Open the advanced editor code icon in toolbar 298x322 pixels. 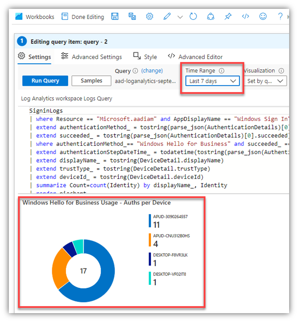pos(245,16)
